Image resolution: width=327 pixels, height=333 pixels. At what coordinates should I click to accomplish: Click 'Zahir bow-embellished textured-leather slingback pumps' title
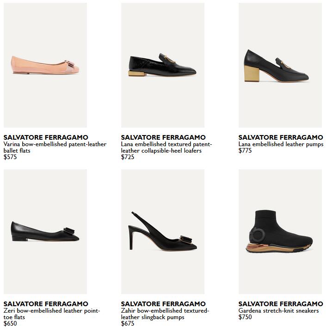click(x=165, y=314)
